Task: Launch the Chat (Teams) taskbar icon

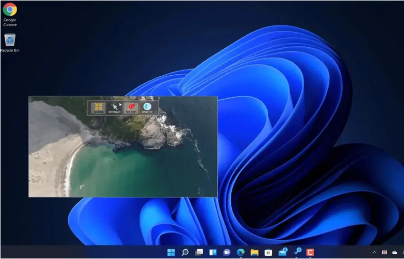Action: point(227,252)
